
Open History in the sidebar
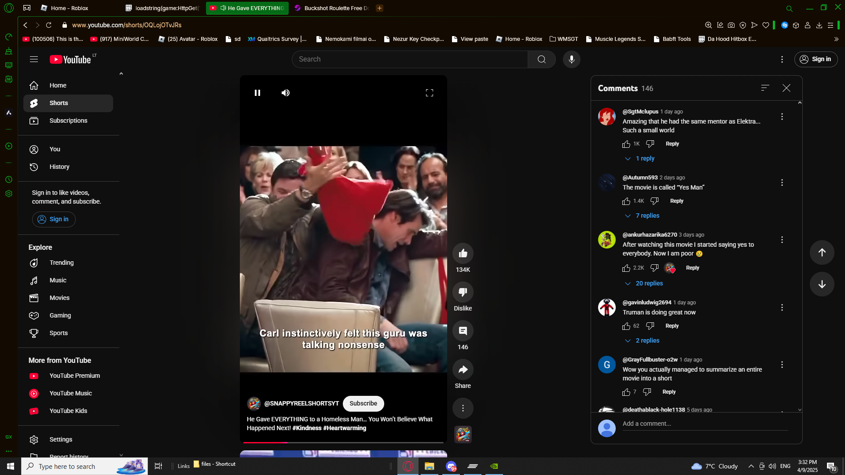[x=68, y=167]
